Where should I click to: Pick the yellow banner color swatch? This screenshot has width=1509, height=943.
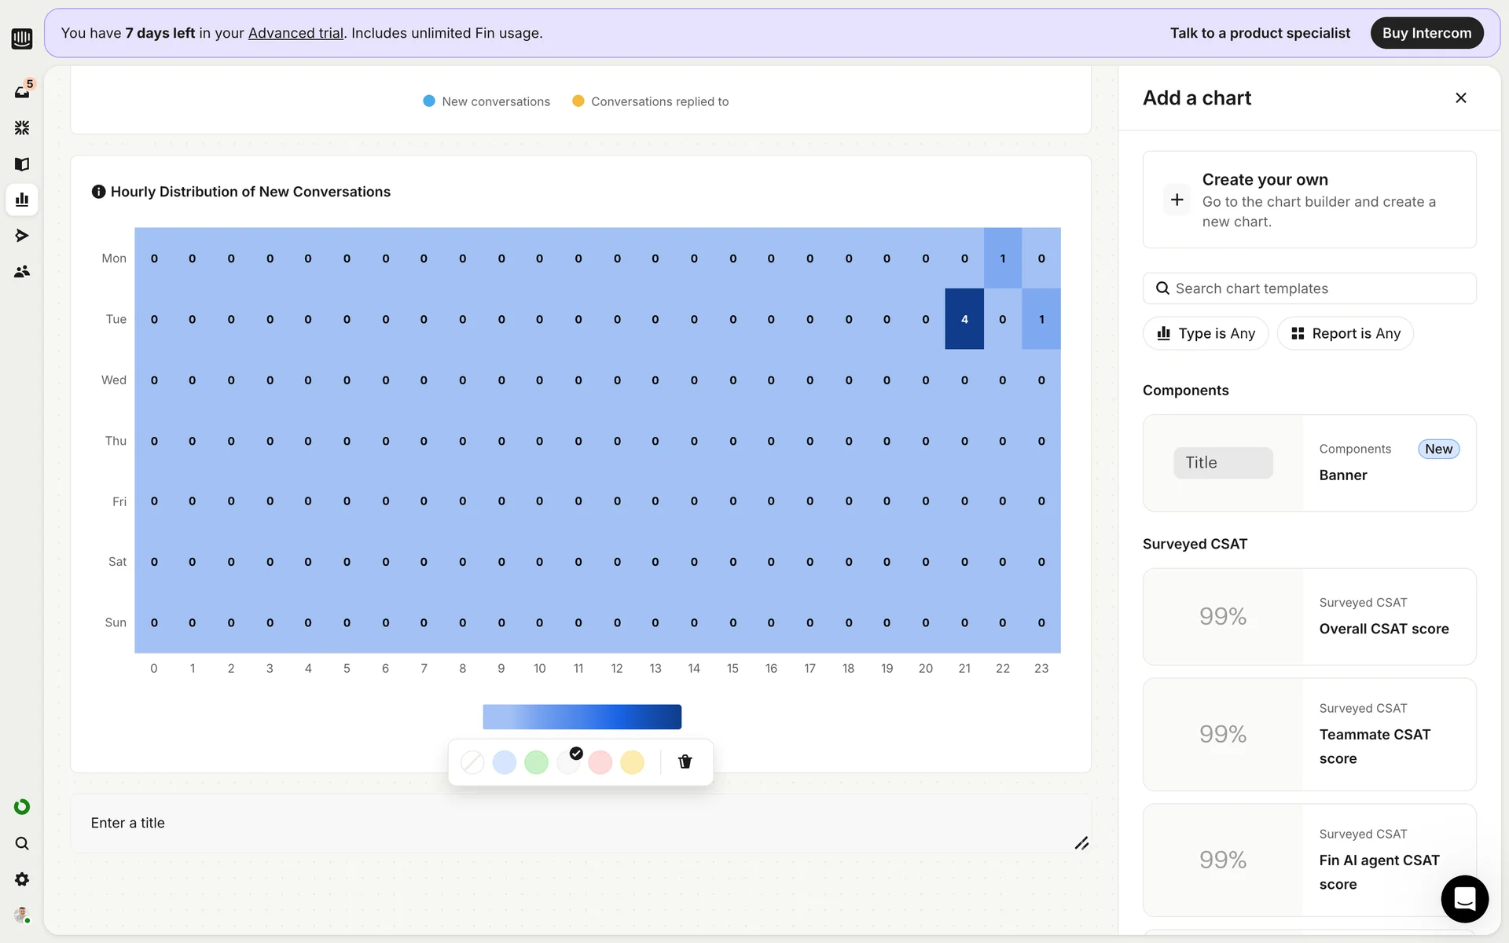(632, 762)
